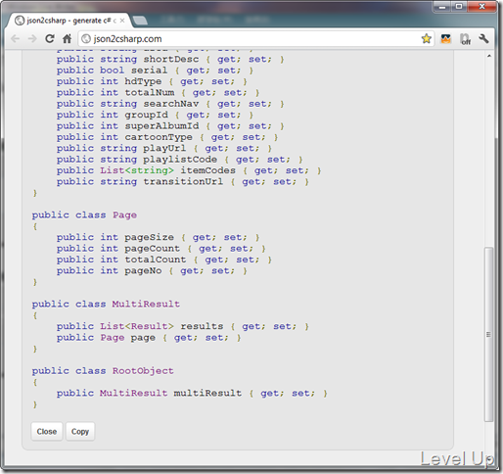Click the browser Back arrow
This screenshot has width=503, height=474.
pos(15,39)
